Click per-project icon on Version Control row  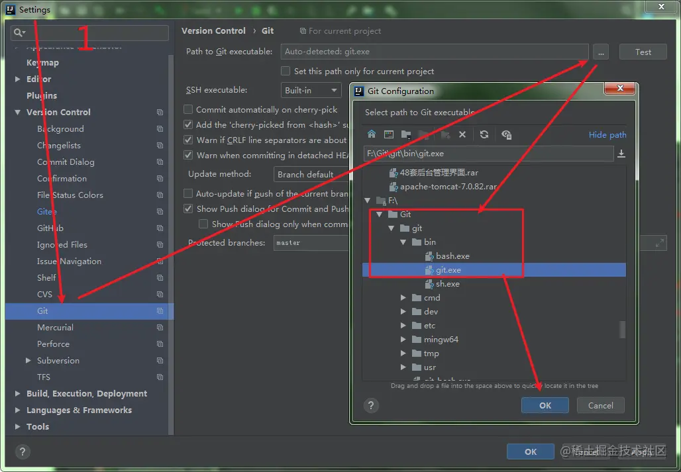click(160, 112)
